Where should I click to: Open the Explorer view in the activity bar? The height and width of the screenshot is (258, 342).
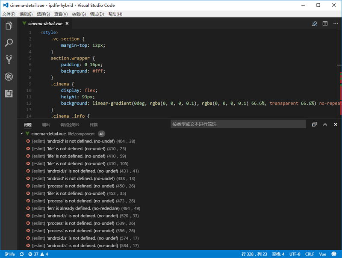tap(9, 26)
